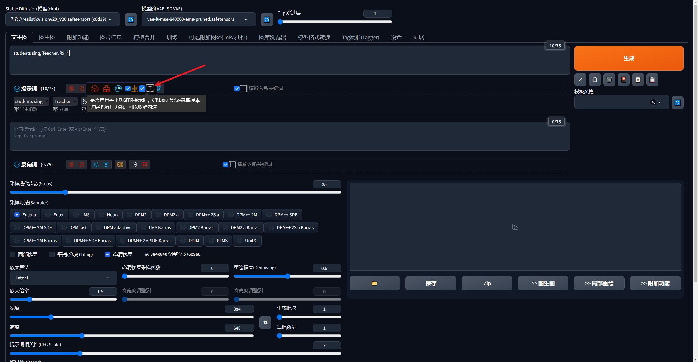This screenshot has width=698, height=362.
Task: Open the Stable Diffusion model dropdown
Action: [x=62, y=19]
